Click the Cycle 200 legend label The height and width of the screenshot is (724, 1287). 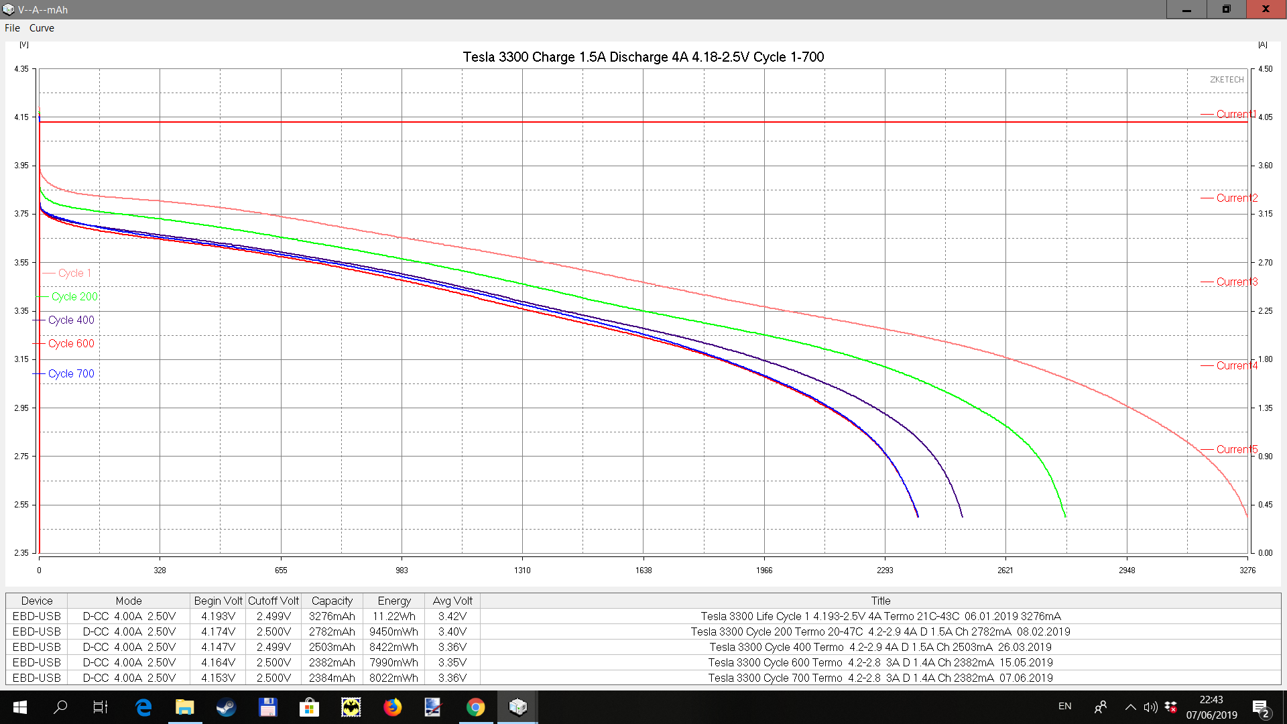pyautogui.click(x=74, y=296)
